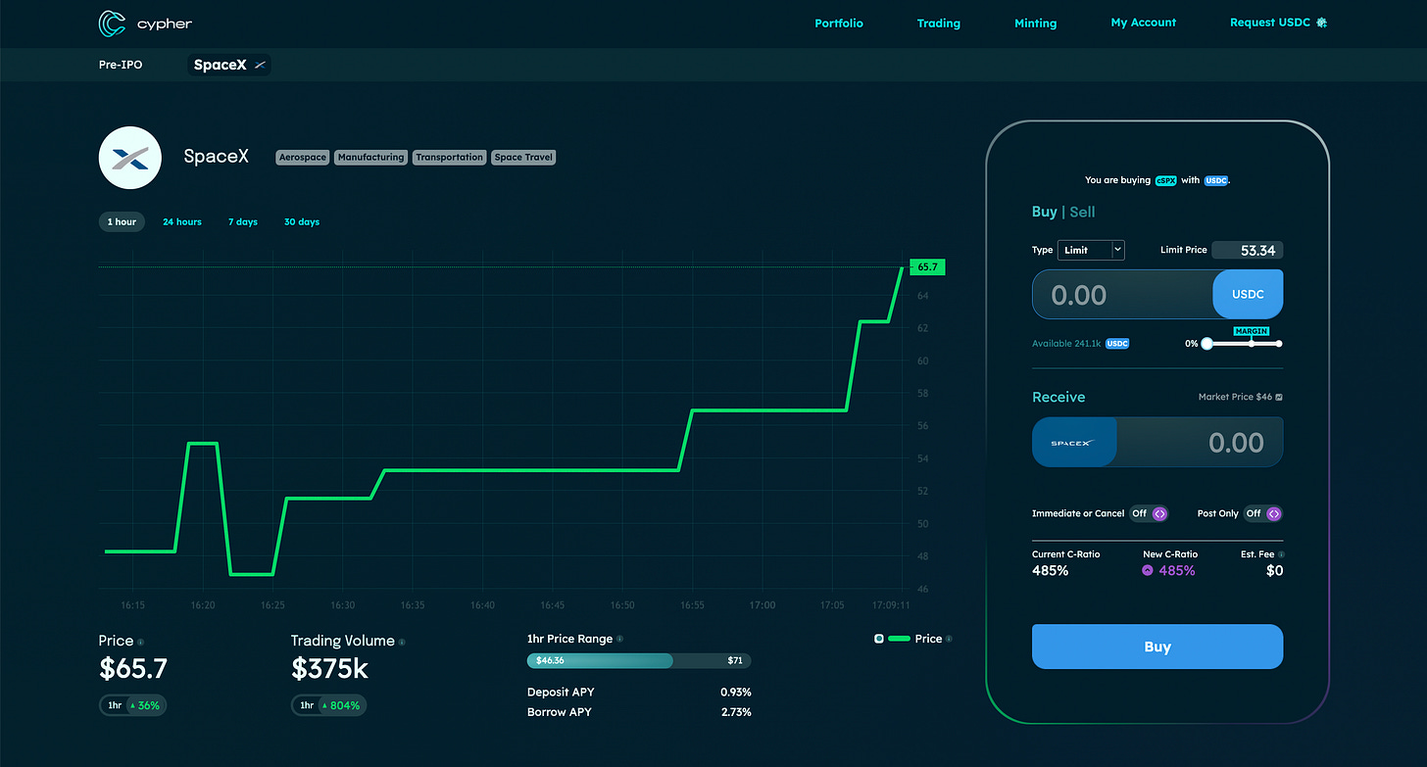Click the Transportation tag
This screenshot has height=767, width=1427.
pyautogui.click(x=449, y=158)
